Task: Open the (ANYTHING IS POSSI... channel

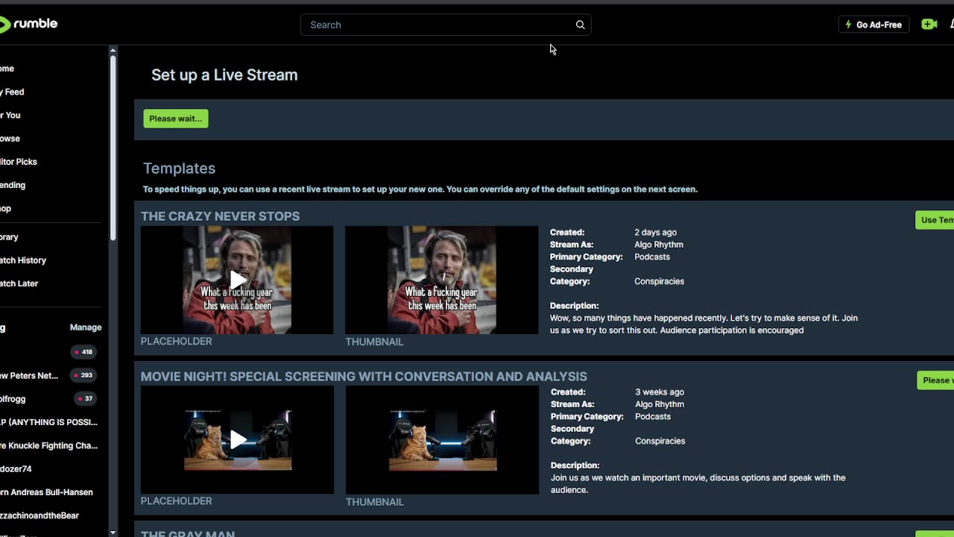Action: (x=49, y=422)
